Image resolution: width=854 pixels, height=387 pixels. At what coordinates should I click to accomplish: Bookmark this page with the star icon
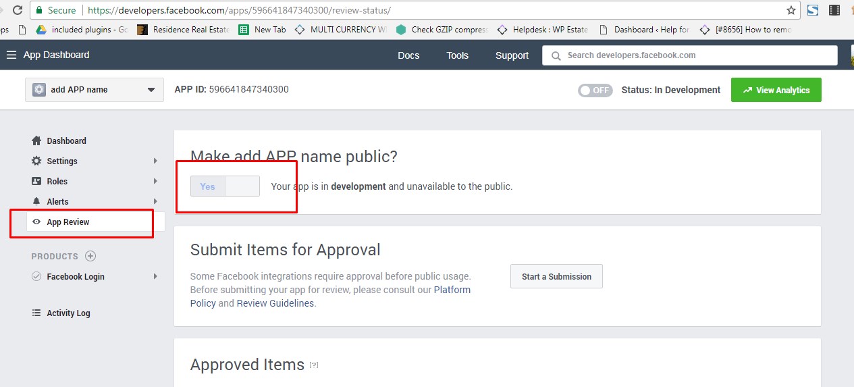point(791,10)
